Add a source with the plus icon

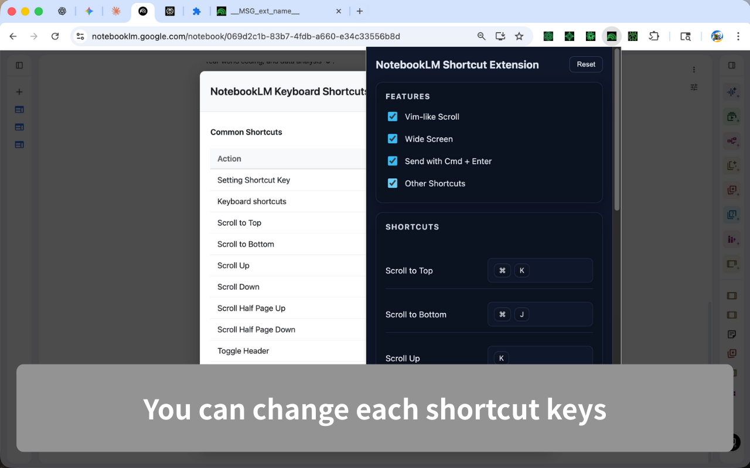coord(19,92)
